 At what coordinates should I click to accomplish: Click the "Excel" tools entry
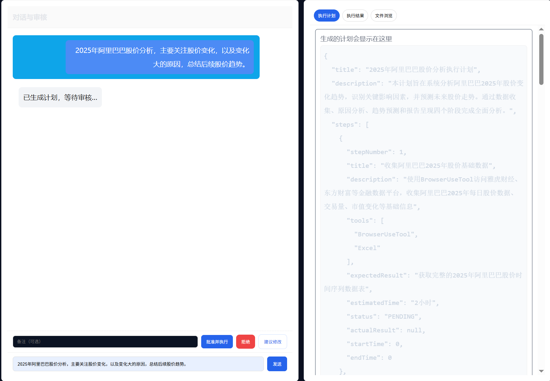point(367,248)
